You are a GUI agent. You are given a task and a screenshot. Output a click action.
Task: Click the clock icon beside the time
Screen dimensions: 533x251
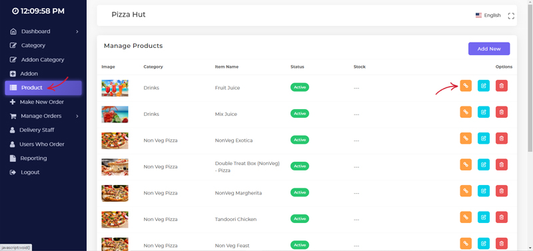(15, 11)
